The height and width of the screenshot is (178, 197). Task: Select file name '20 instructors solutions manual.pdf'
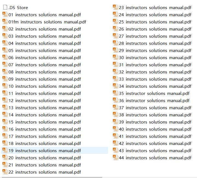pyautogui.click(x=45, y=158)
